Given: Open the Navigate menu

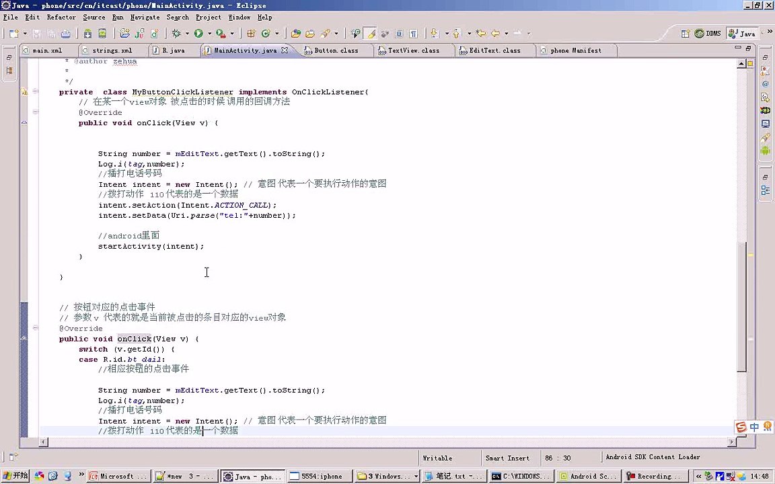Looking at the screenshot, I should click(x=145, y=17).
